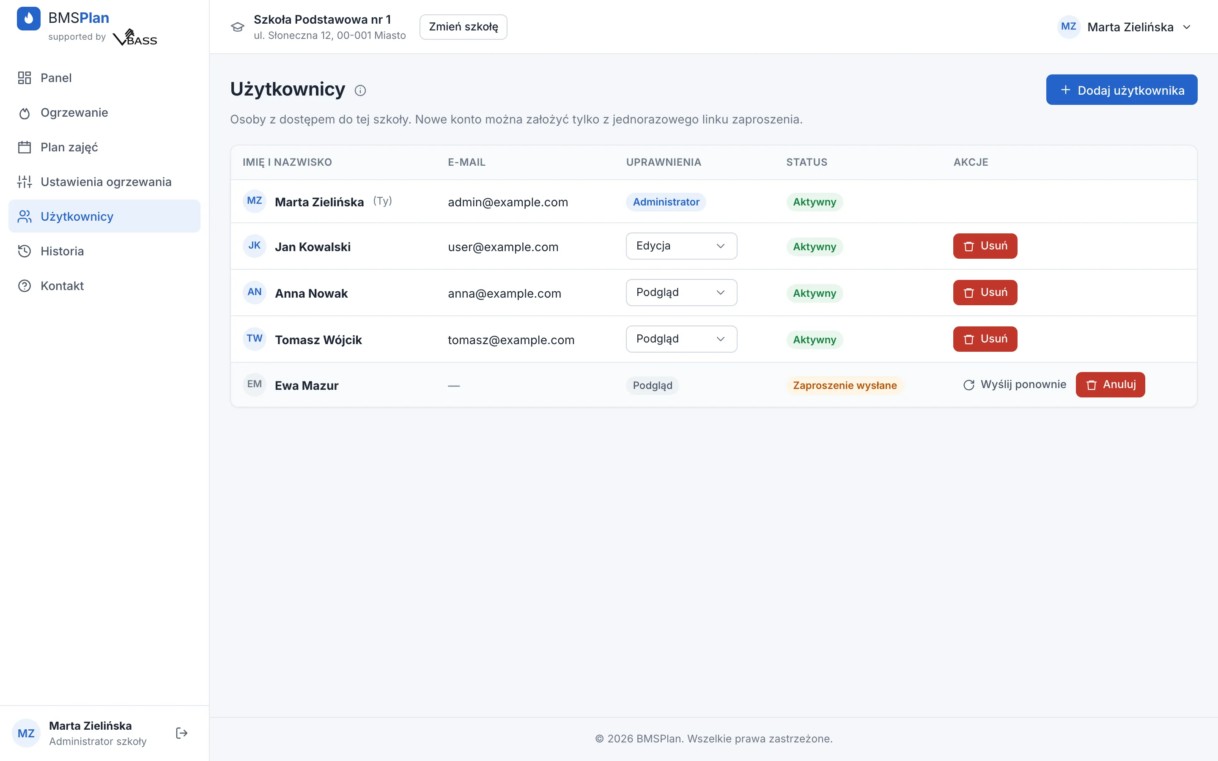Click Szkoła Podstawowa nr 1 school name

coord(322,19)
